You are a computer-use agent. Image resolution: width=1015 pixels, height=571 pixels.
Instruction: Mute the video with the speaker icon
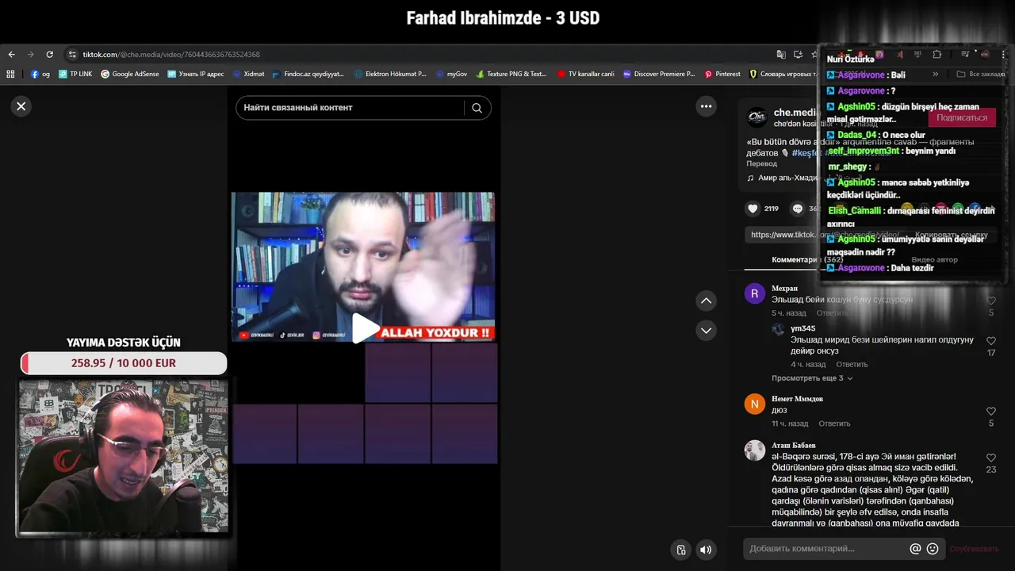click(706, 550)
